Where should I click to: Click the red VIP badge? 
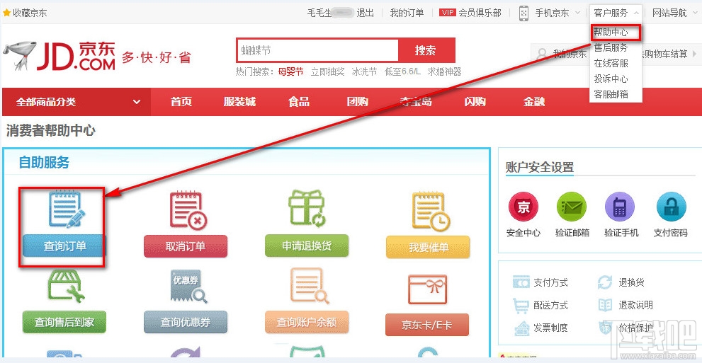[447, 13]
